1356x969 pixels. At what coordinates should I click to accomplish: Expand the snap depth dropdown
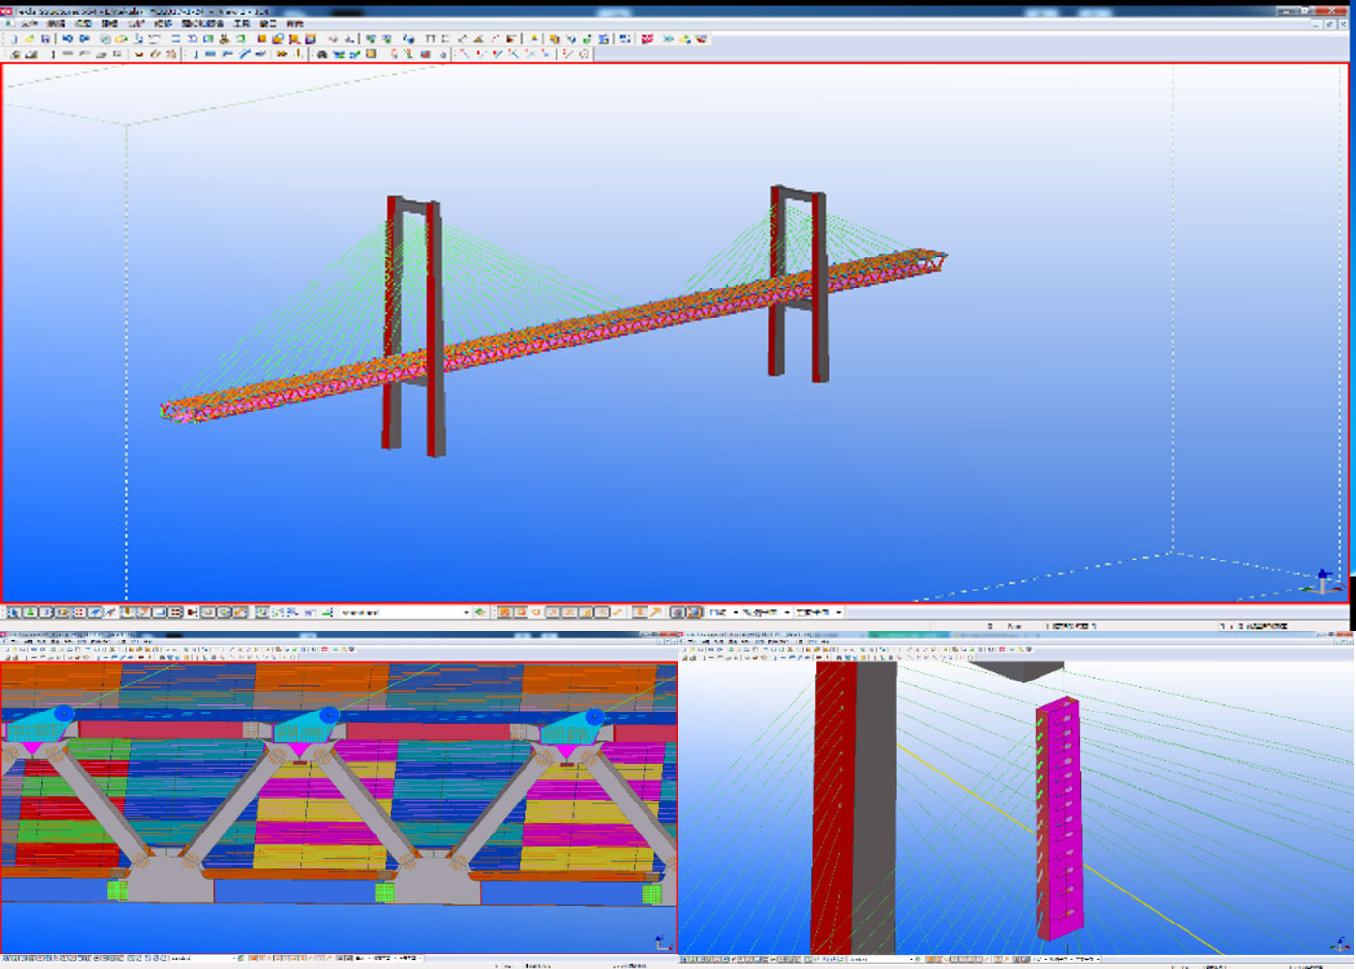coord(735,613)
